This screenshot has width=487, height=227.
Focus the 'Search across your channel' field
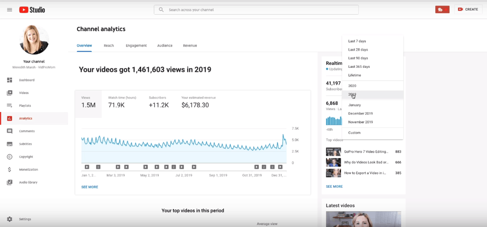point(256,10)
